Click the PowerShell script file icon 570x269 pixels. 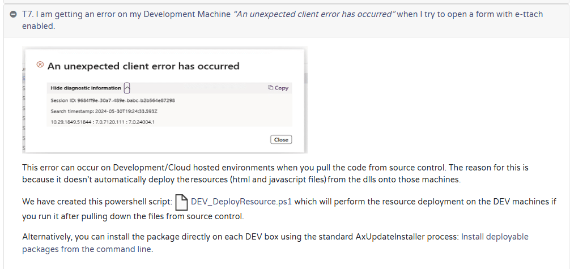[181, 202]
